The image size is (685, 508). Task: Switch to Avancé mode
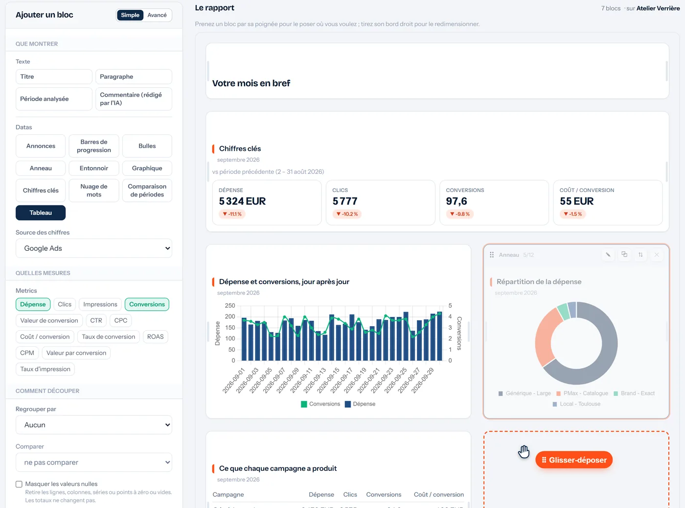tap(157, 15)
